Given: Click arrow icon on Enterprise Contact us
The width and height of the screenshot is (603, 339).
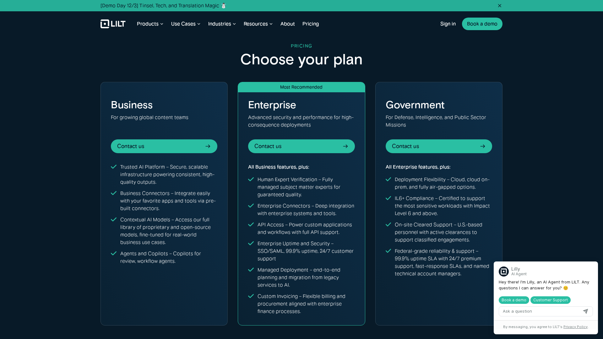Looking at the screenshot, I should [345, 146].
